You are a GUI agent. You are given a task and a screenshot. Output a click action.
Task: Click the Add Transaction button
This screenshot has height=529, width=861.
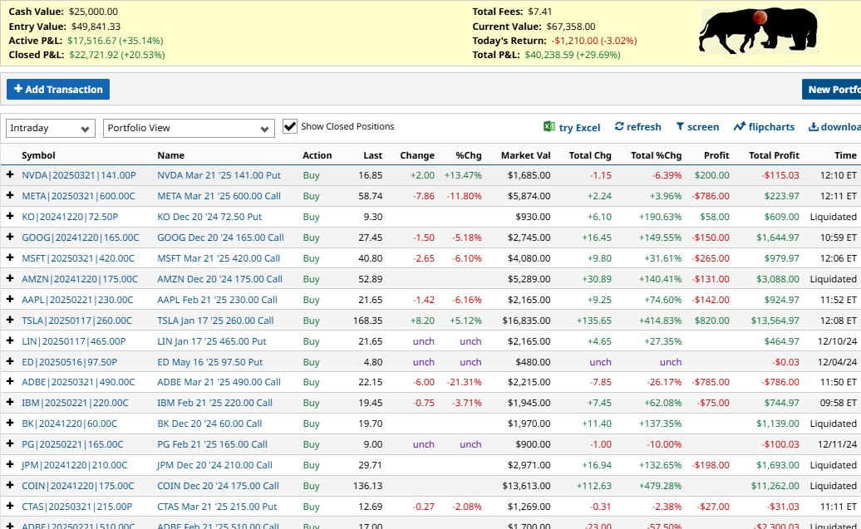pyautogui.click(x=58, y=90)
